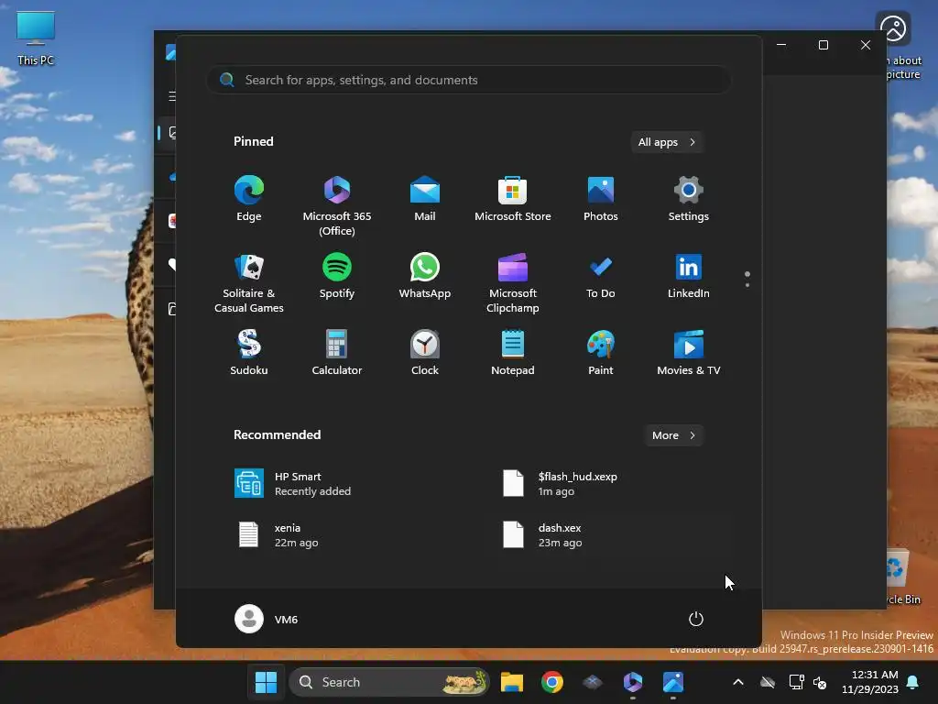Screen dimensions: 938x704
Task: Open the Spotify app
Action: tap(337, 276)
